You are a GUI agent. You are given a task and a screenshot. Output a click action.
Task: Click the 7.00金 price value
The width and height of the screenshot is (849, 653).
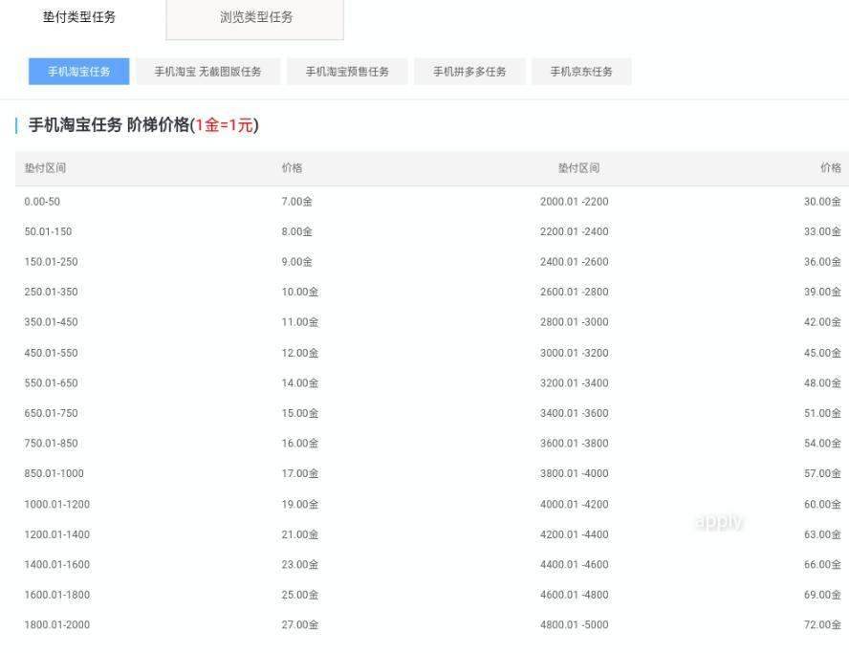click(297, 202)
